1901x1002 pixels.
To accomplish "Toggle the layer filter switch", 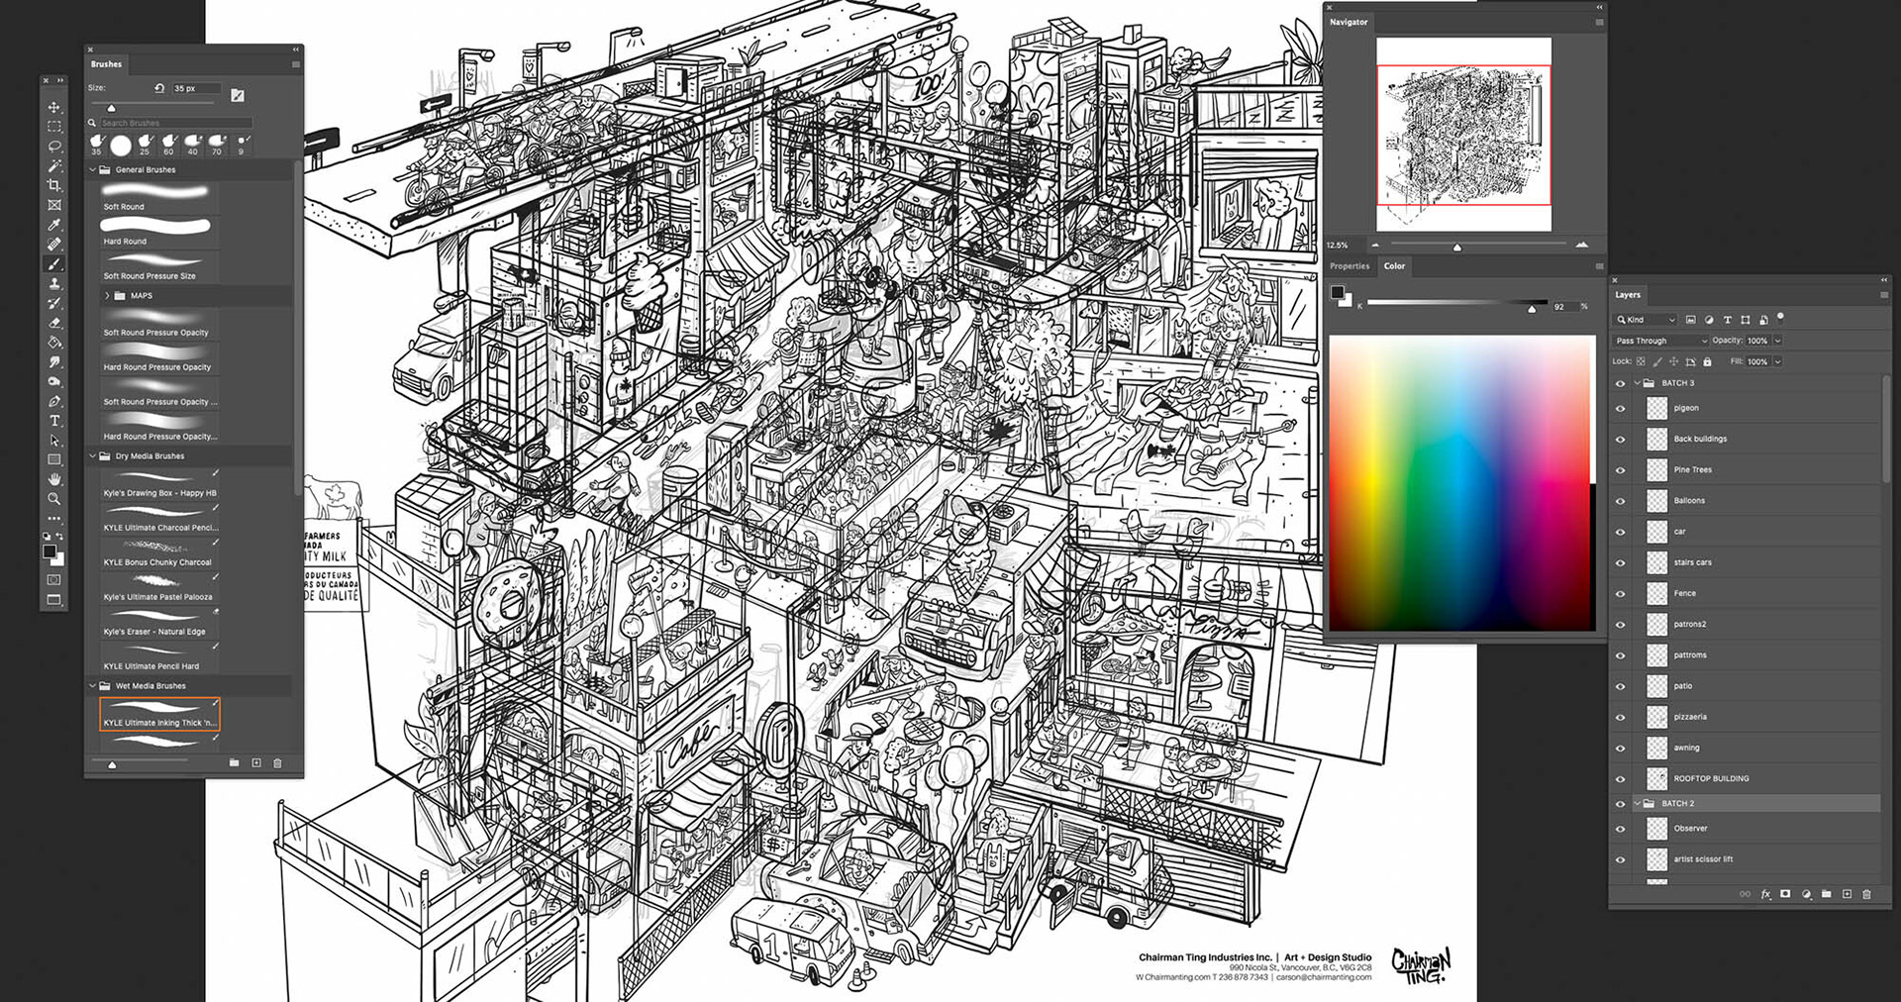I will [1780, 318].
